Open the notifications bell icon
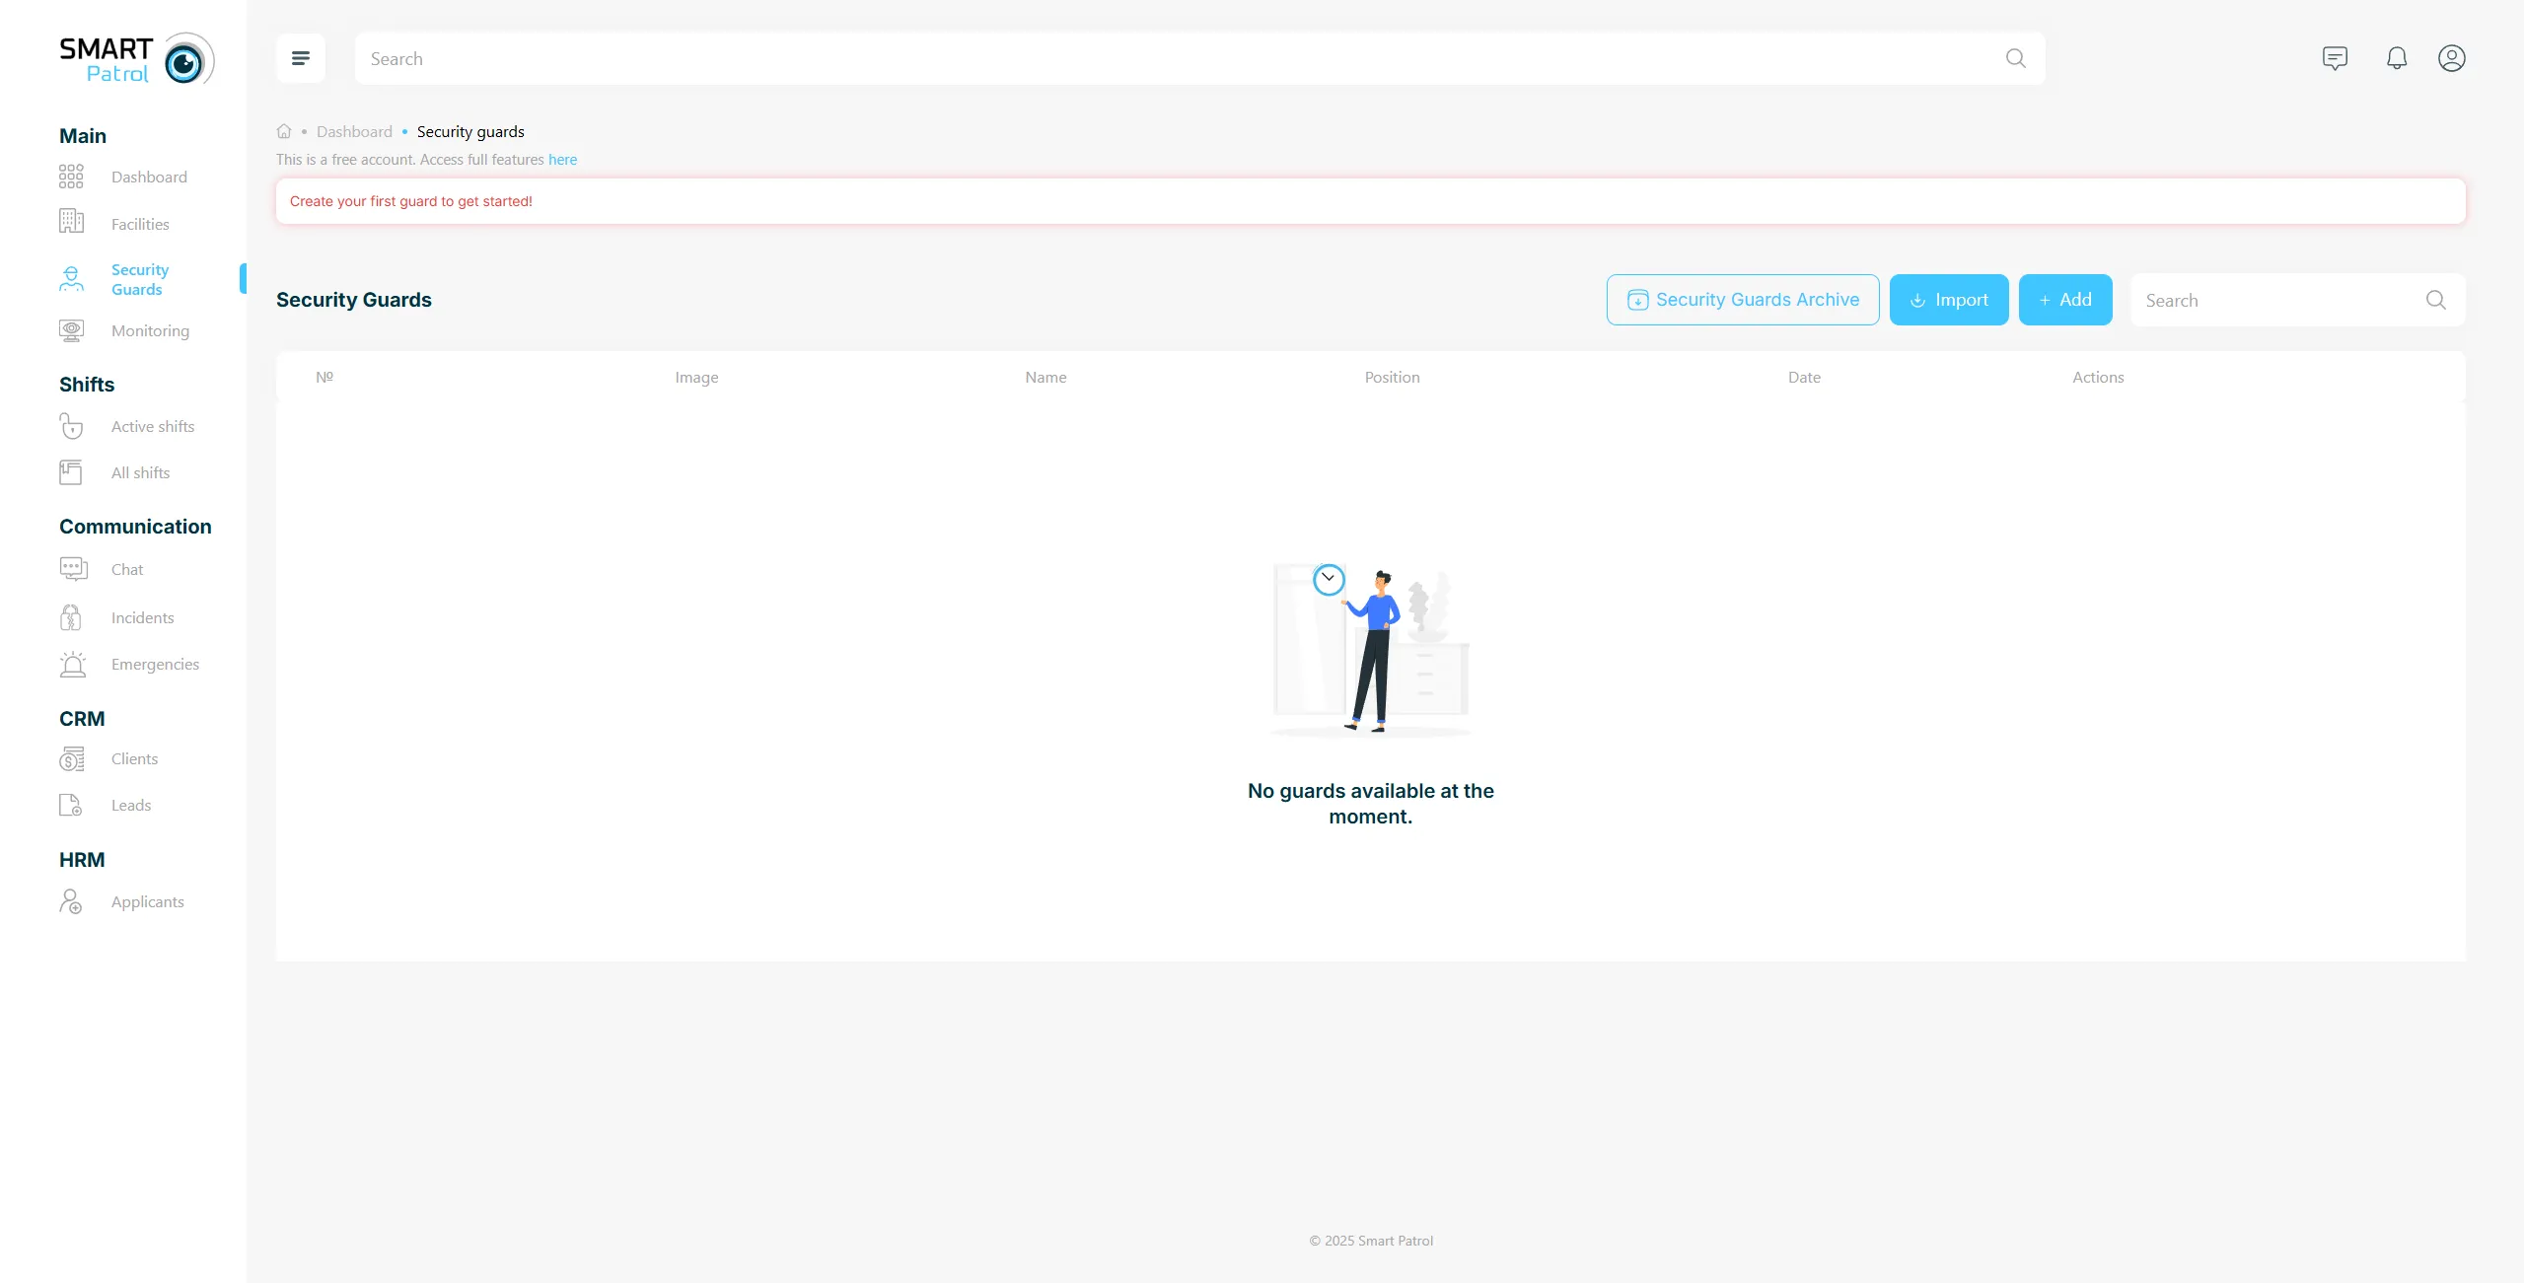Image resolution: width=2524 pixels, height=1283 pixels. tap(2397, 58)
